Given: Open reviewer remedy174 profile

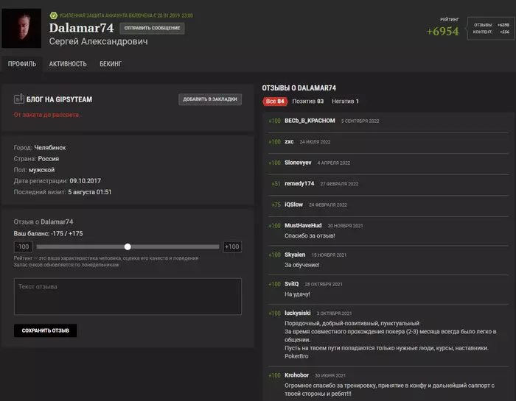Looking at the screenshot, I should tap(299, 183).
